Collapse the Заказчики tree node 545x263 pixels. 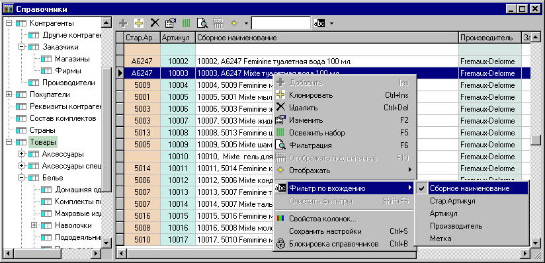point(22,46)
